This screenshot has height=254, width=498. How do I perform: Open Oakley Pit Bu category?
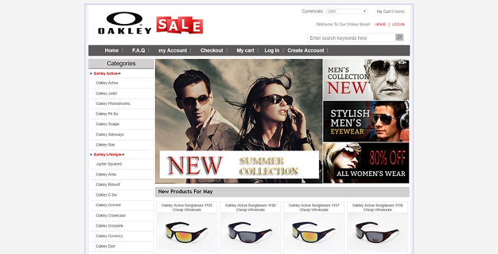pyautogui.click(x=107, y=114)
